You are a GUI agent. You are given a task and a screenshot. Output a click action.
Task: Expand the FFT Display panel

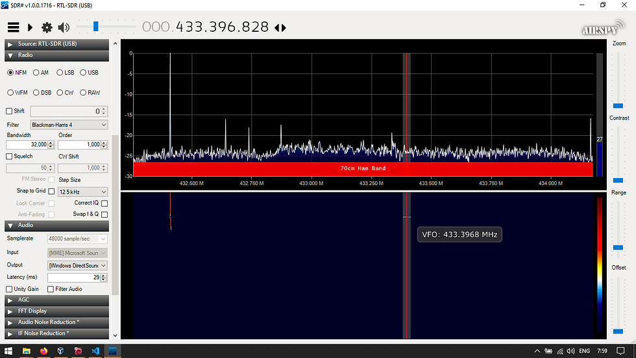pos(57,311)
